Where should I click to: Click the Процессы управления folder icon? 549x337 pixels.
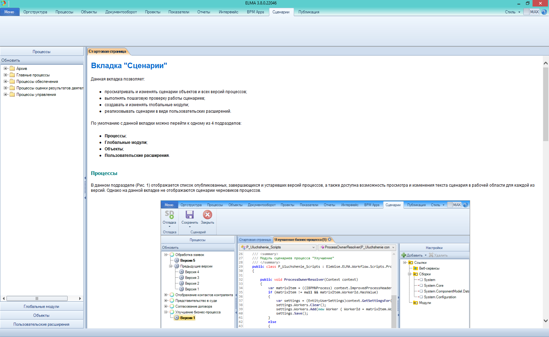click(x=12, y=95)
